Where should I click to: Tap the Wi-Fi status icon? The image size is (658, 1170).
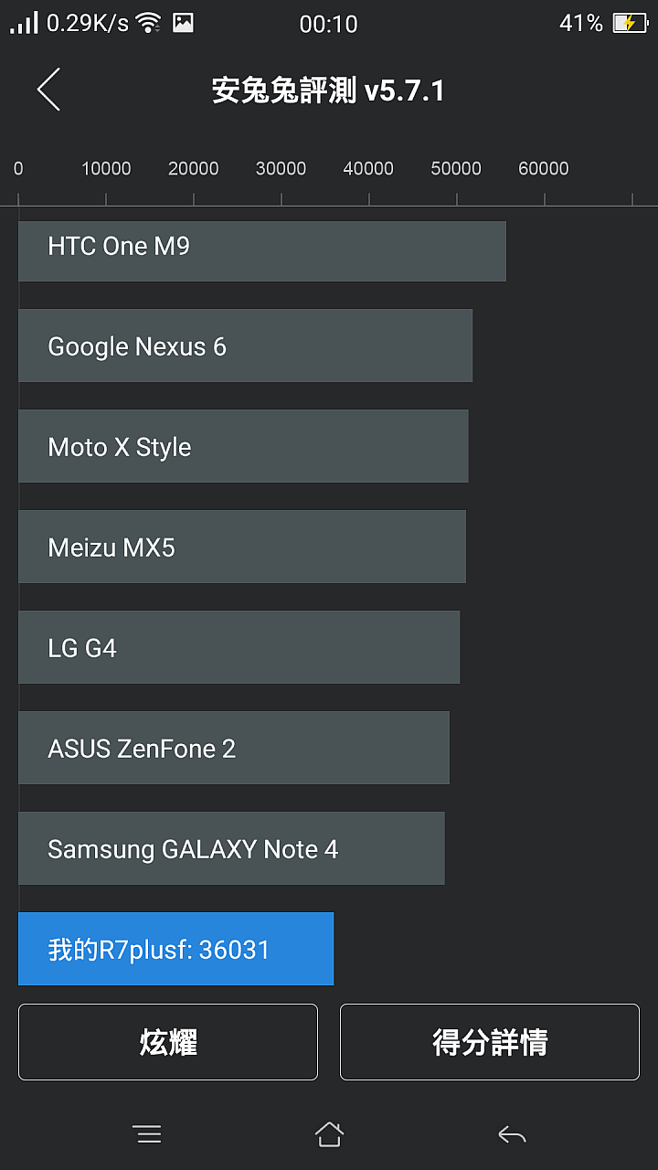pos(148,24)
